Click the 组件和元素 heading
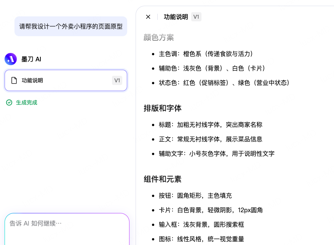The height and width of the screenshot is (245, 334). [x=163, y=179]
